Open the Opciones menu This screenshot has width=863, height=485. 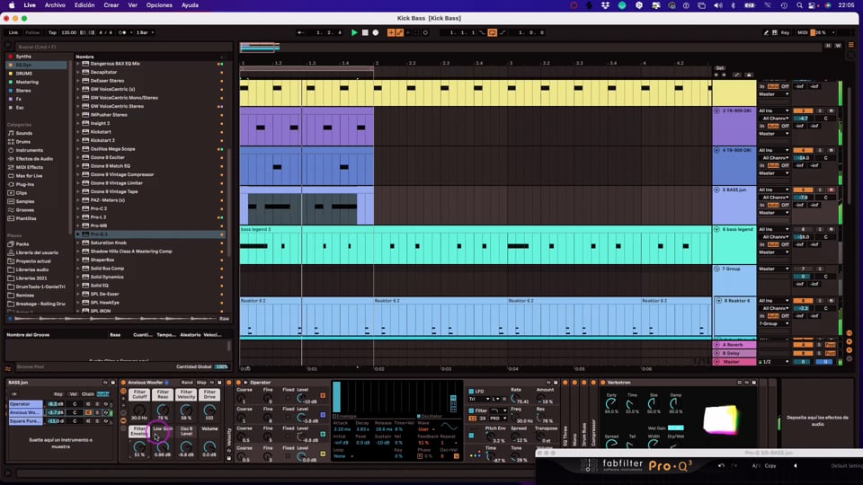(x=159, y=5)
